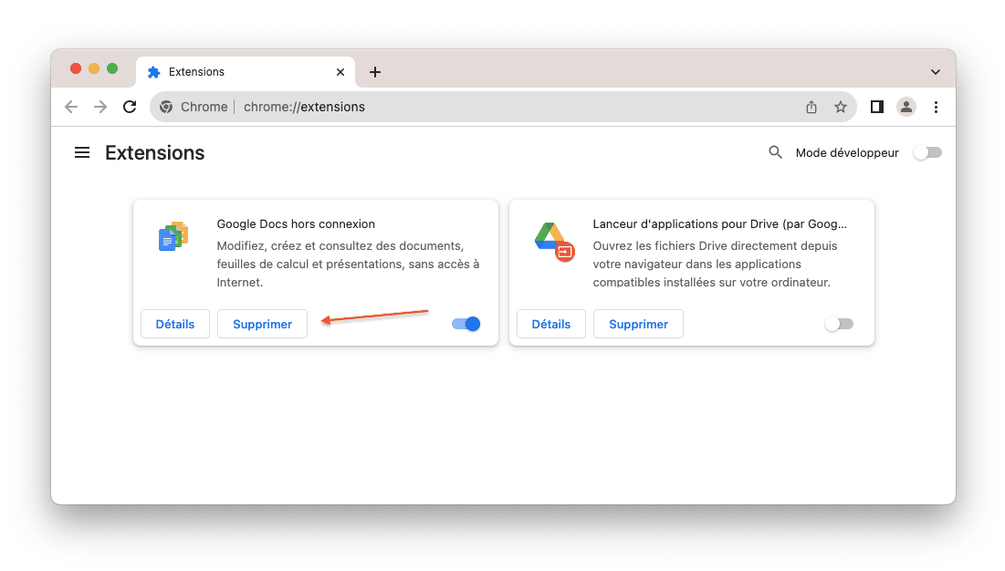The width and height of the screenshot is (1005, 571).
Task: Click Supprimer for Lanceur d'applications pour Drive
Action: coord(638,324)
